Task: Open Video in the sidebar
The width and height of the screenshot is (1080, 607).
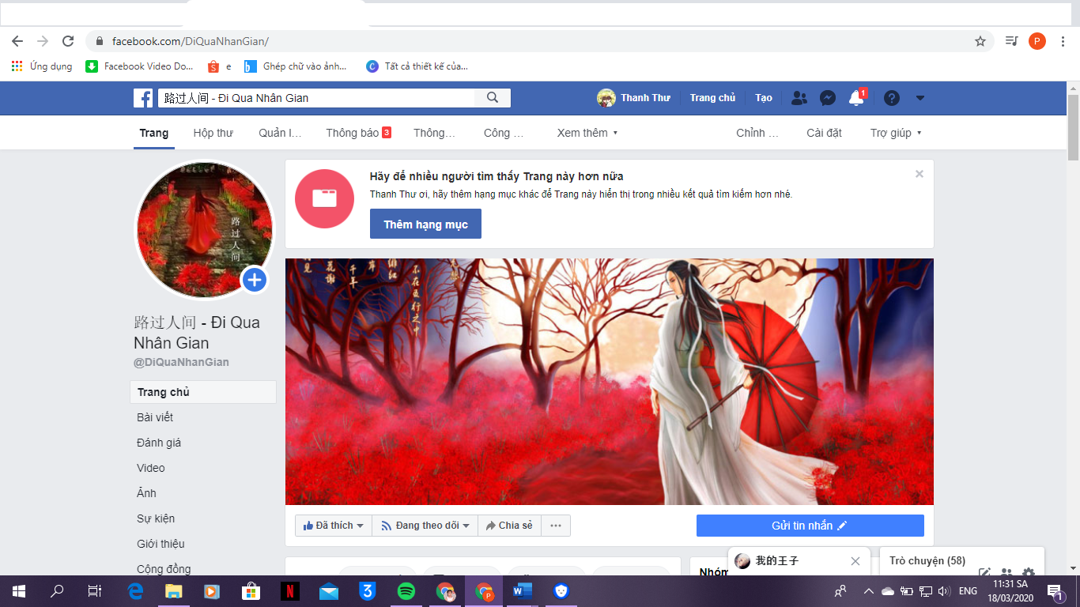Action: coord(151,468)
